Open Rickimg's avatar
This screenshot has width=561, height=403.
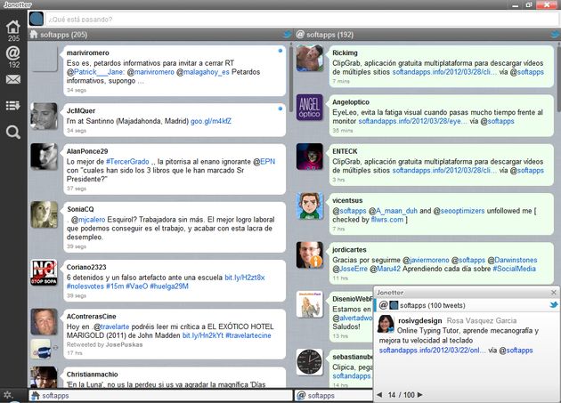310,58
